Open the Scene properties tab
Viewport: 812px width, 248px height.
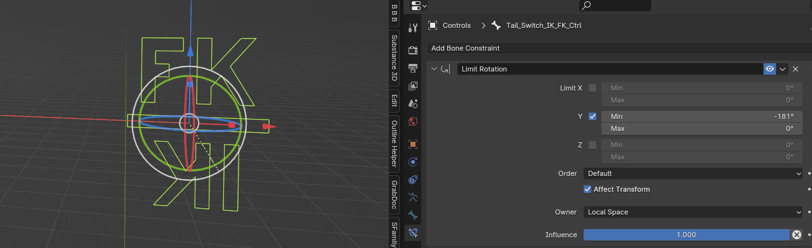(x=413, y=103)
